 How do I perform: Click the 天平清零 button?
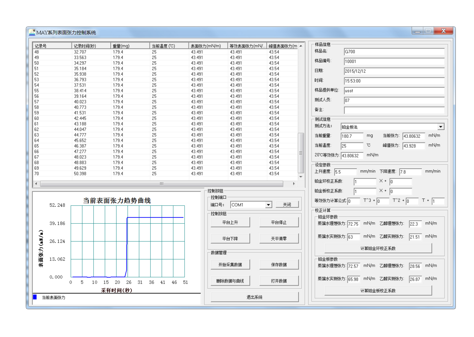[279, 239]
